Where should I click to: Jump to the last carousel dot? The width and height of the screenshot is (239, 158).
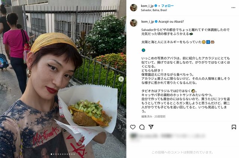pyautogui.click(x=74, y=154)
